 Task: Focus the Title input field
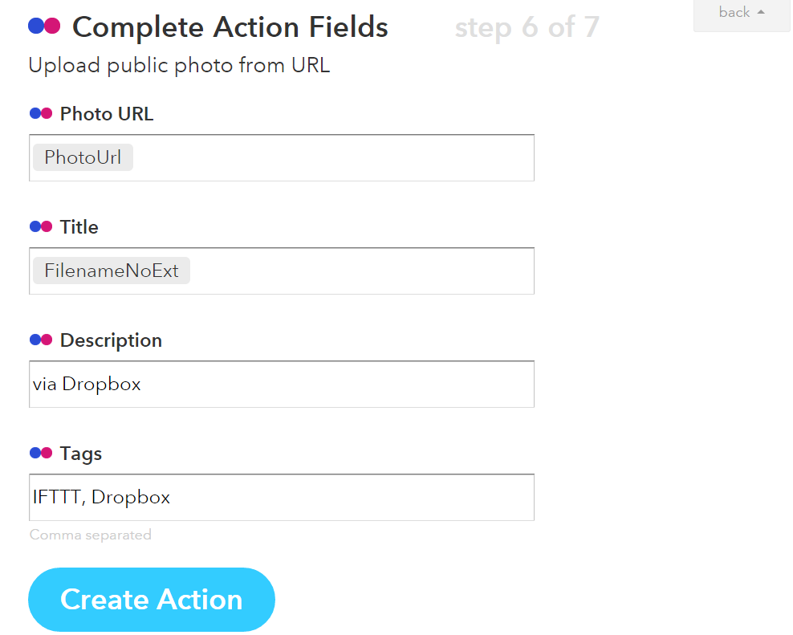[282, 271]
